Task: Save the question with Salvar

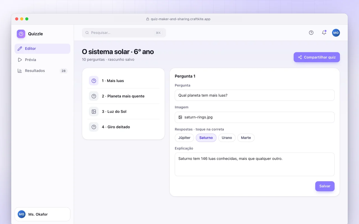Action: (x=325, y=186)
